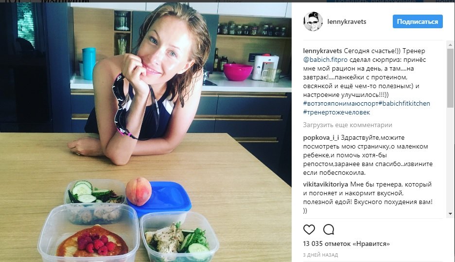Open popkova_i_i commenter profile
Image resolution: width=455 pixels, height=262 pixels.
(321, 137)
